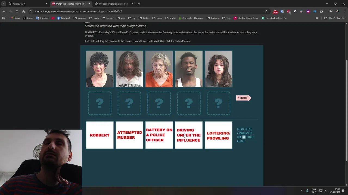The height and width of the screenshot is (195, 348).
Task: Select the Match the arrestee tab
Action: point(71,4)
